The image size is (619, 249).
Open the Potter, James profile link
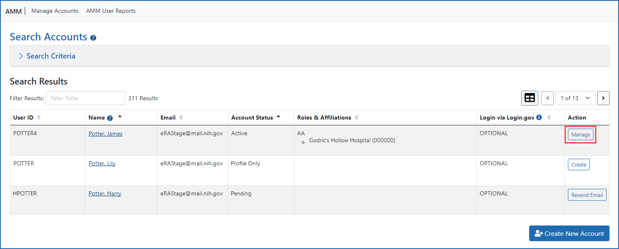click(x=106, y=134)
